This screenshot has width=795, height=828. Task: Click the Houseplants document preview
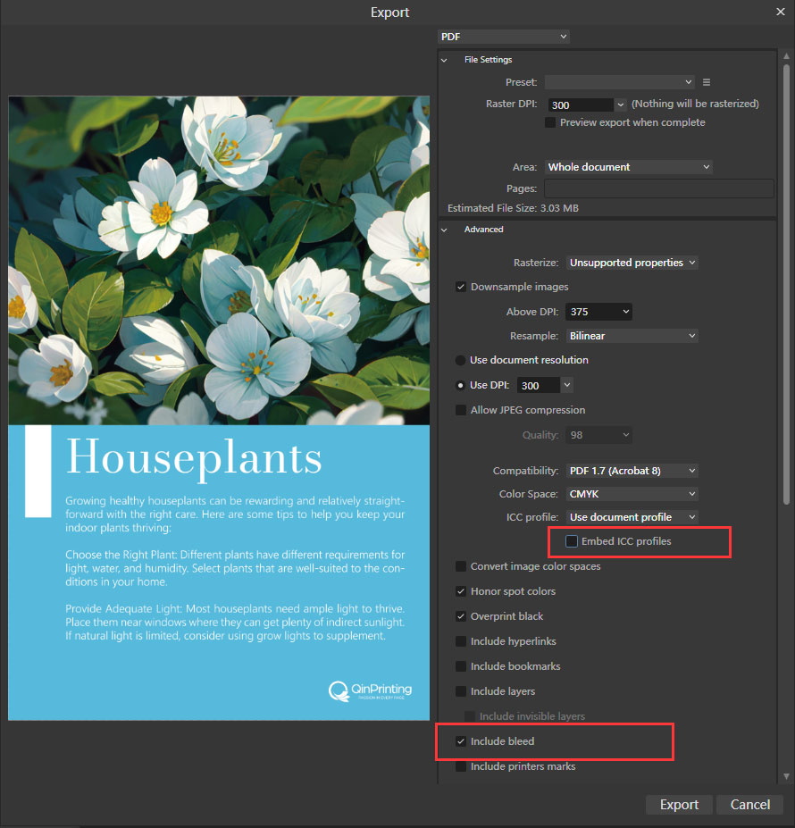click(x=219, y=408)
